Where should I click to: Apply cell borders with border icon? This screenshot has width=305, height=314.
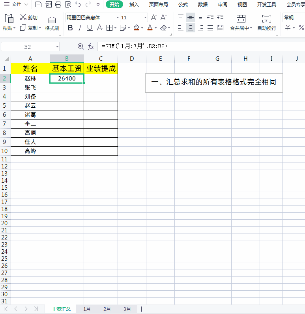tap(109, 28)
